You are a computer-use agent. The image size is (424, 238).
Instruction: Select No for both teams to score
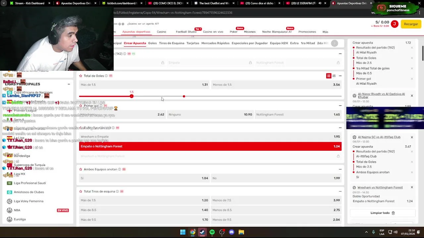click(276, 178)
